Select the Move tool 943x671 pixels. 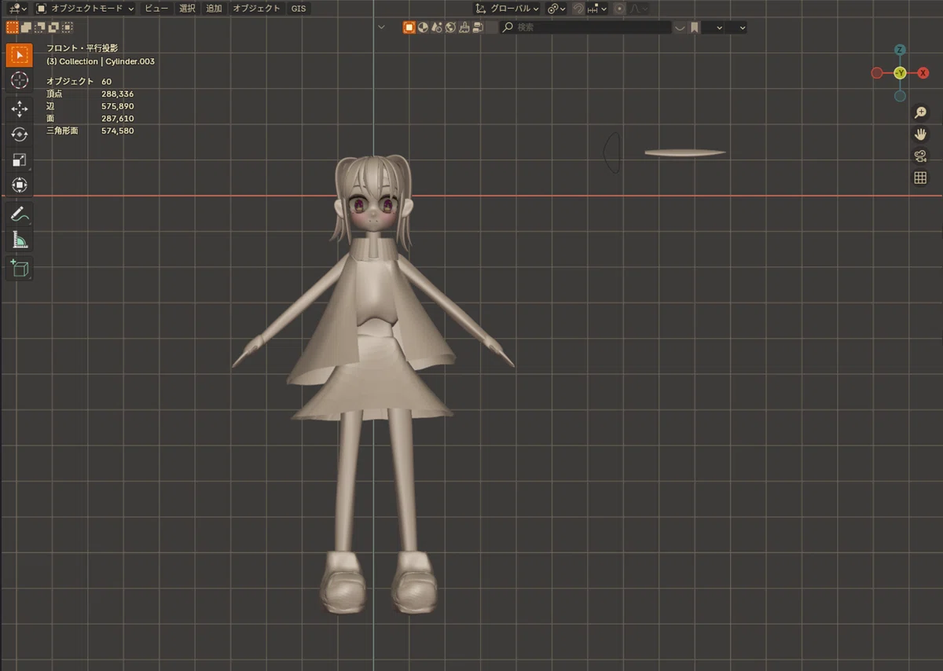click(x=20, y=109)
